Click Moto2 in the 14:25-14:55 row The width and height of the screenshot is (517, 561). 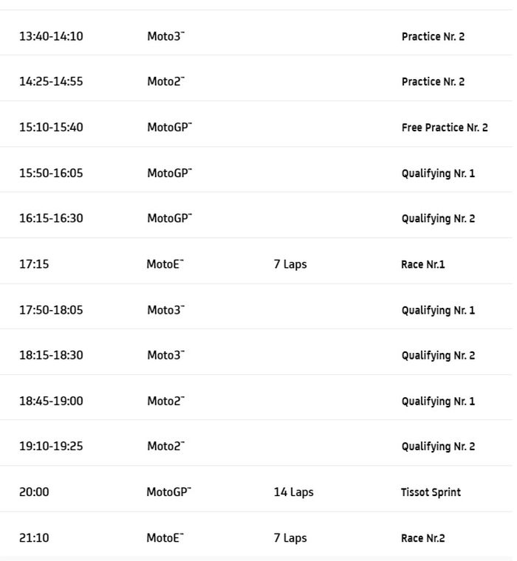click(165, 82)
